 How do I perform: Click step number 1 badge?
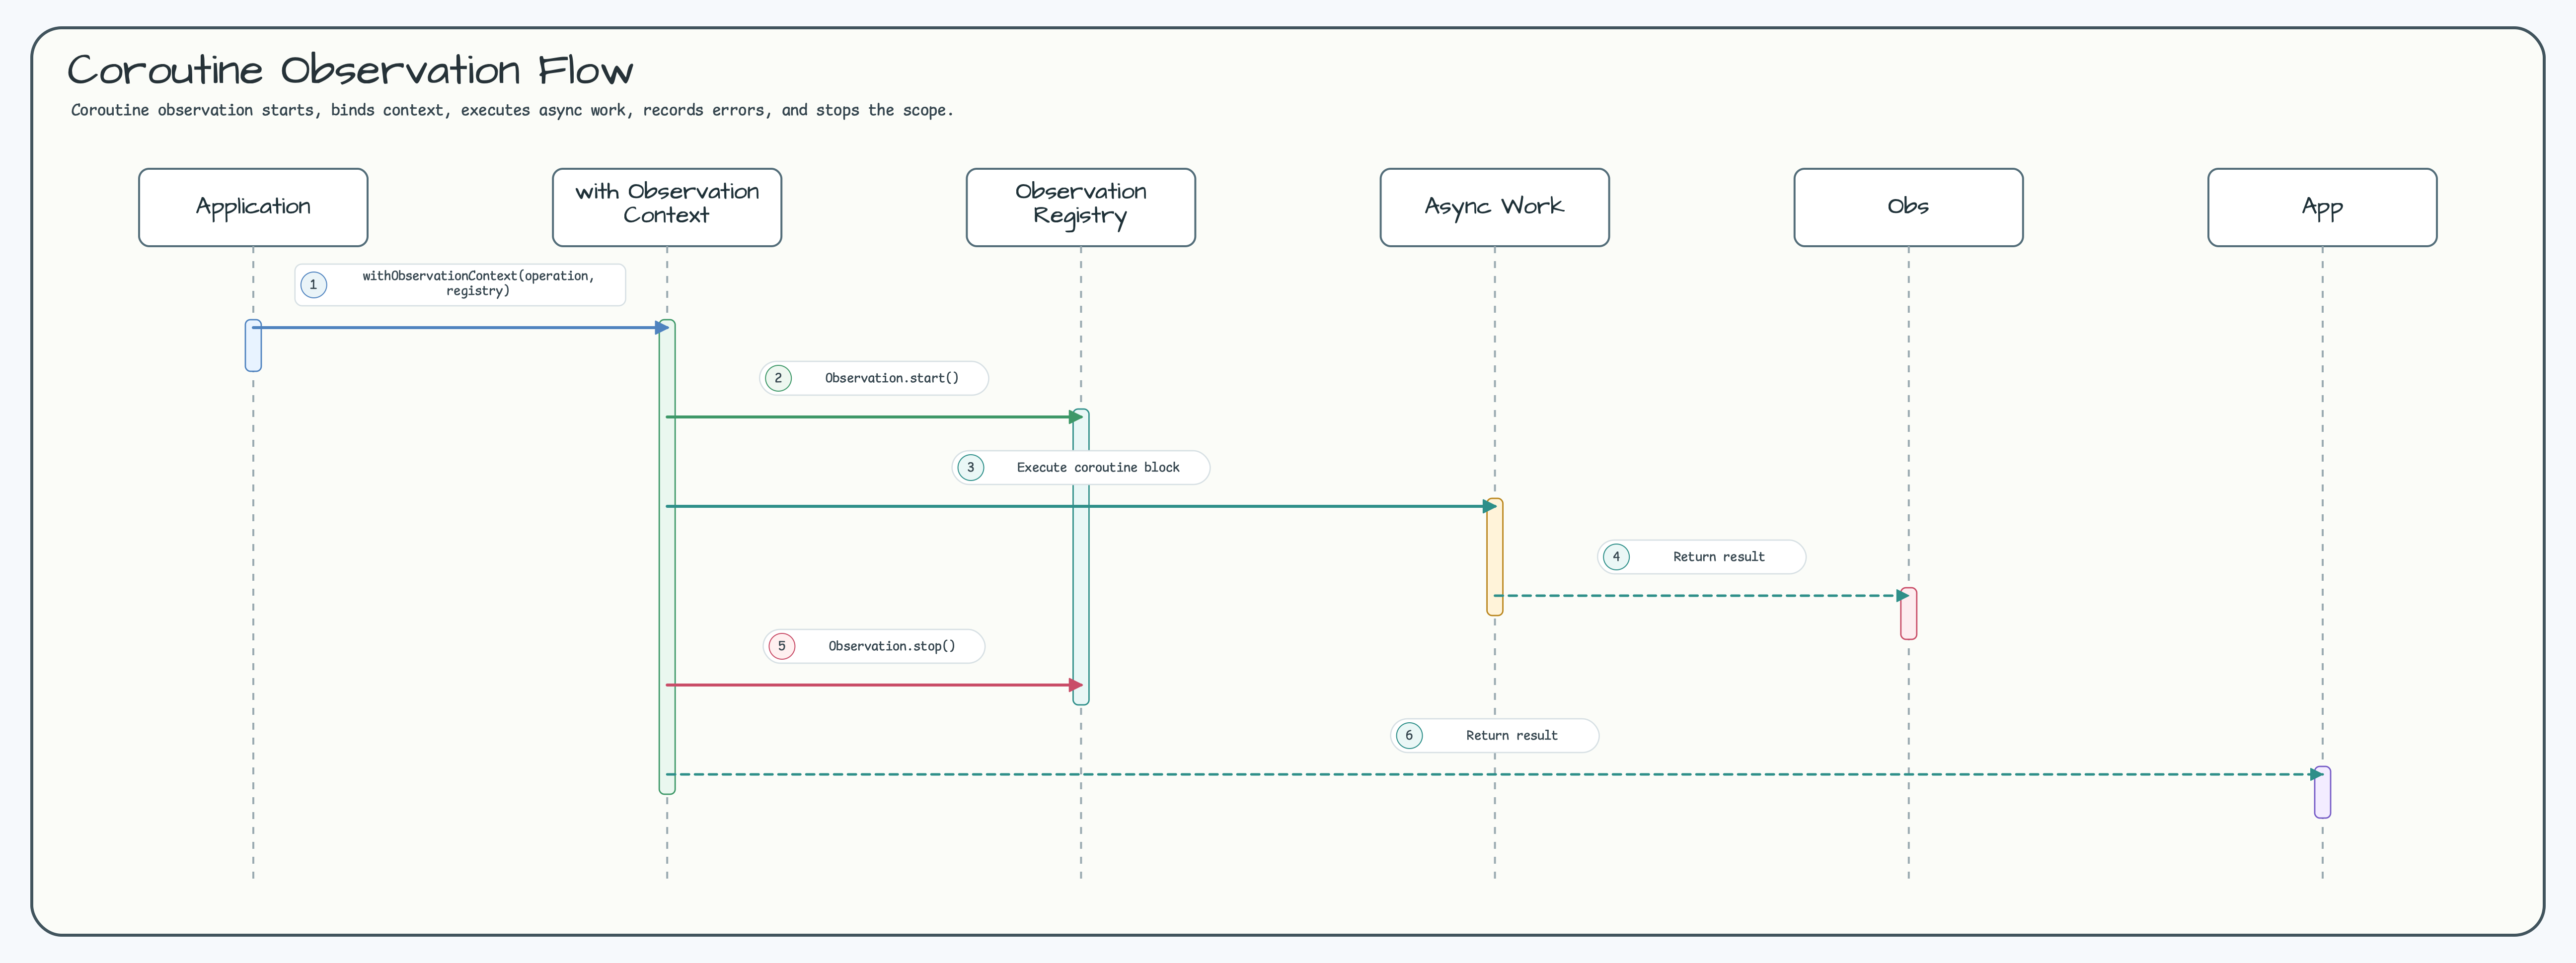pos(314,285)
